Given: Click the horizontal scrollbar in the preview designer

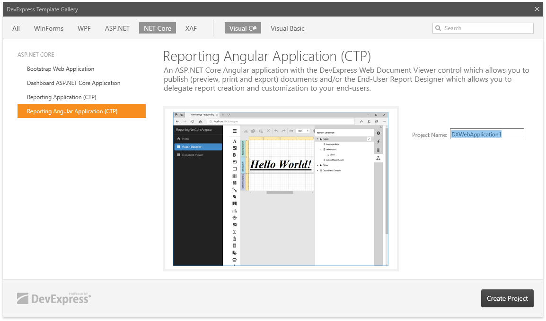Looking at the screenshot, I should click(280, 192).
